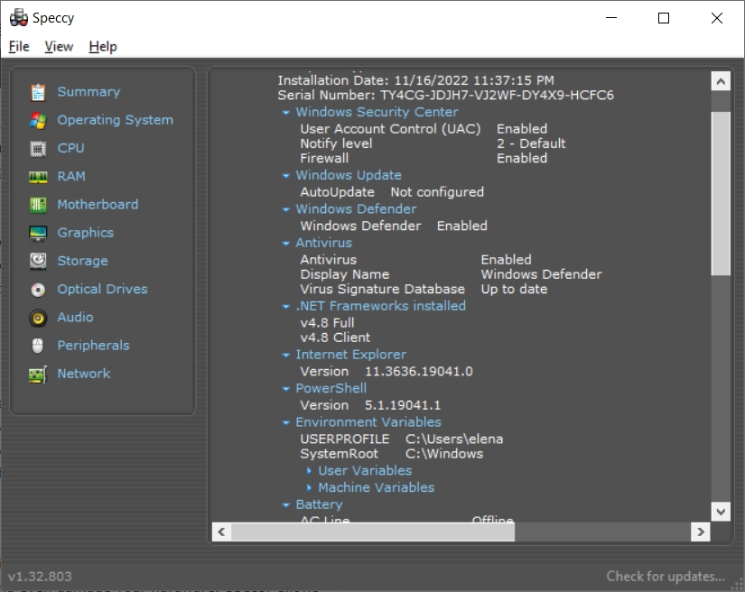The width and height of the screenshot is (745, 592).
Task: Click AutoUpdate Not configured row
Action: 392,192
